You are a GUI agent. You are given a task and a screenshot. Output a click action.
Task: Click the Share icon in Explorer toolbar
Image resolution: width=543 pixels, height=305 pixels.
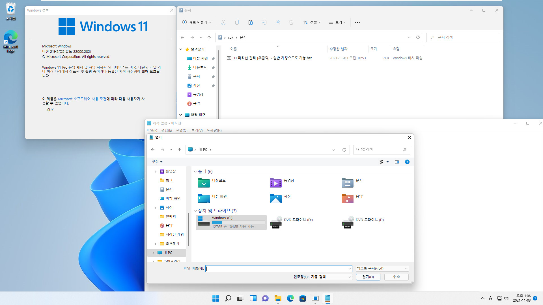tap(278, 22)
